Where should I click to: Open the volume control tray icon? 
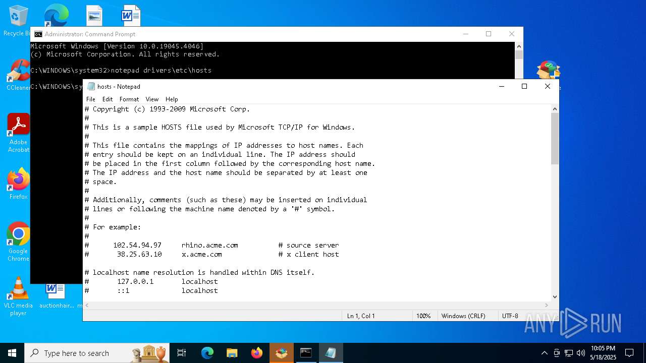pyautogui.click(x=581, y=353)
